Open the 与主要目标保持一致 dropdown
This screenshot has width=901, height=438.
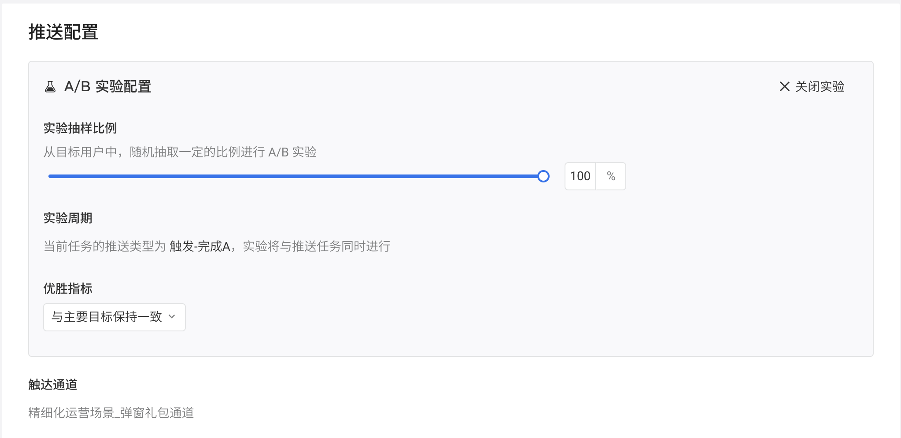pos(114,317)
